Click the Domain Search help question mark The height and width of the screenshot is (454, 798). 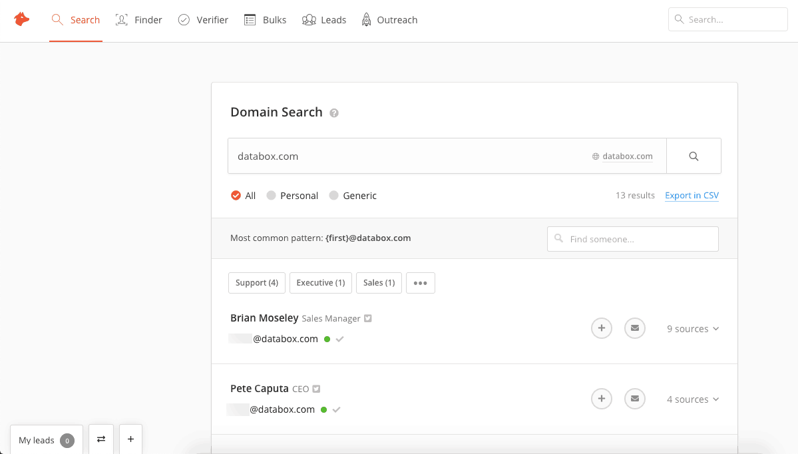tap(334, 113)
